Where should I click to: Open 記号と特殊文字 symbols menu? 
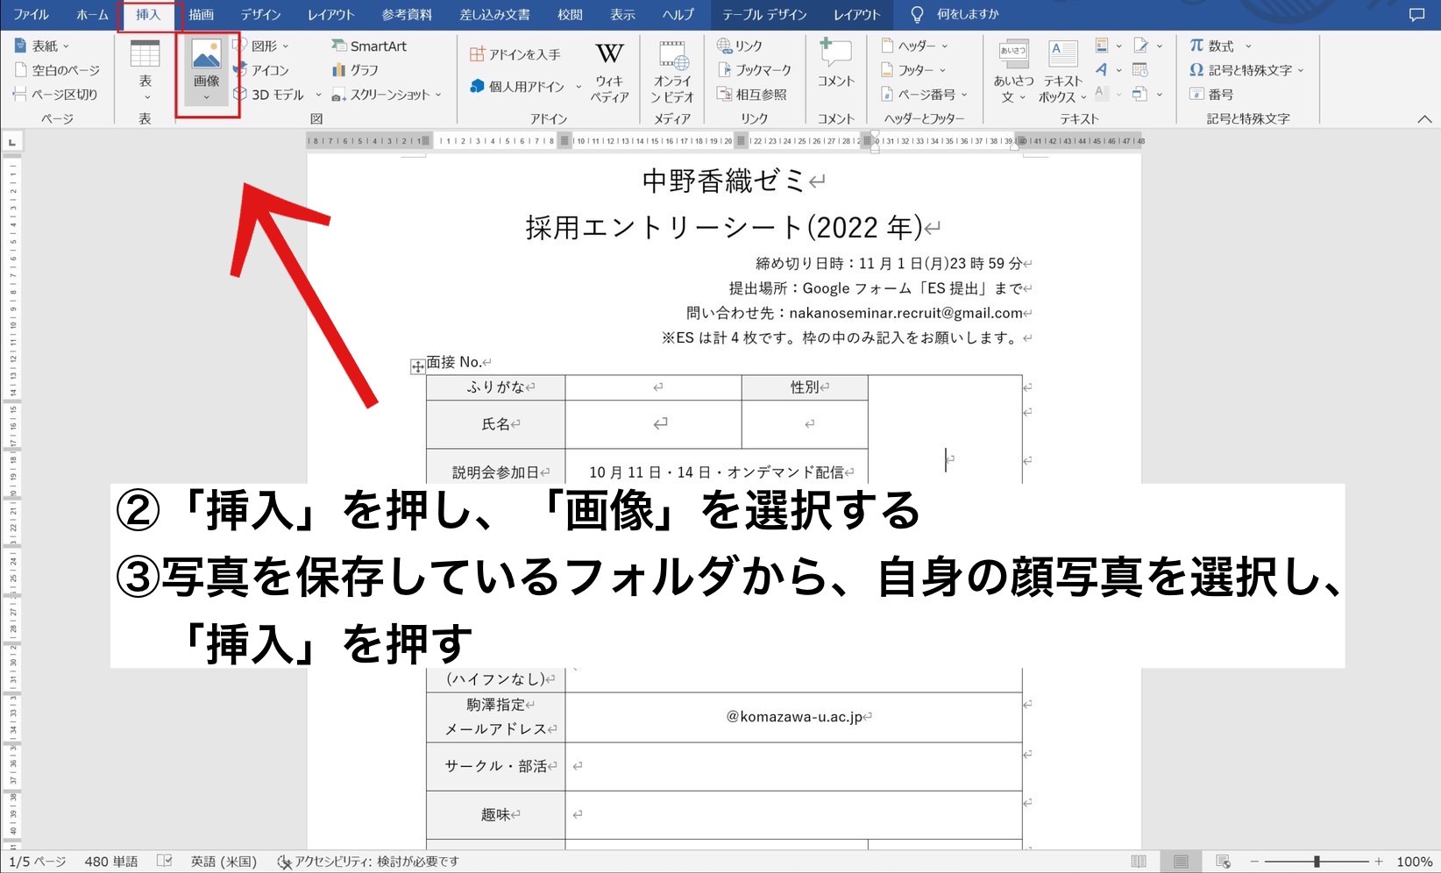pos(1246,70)
